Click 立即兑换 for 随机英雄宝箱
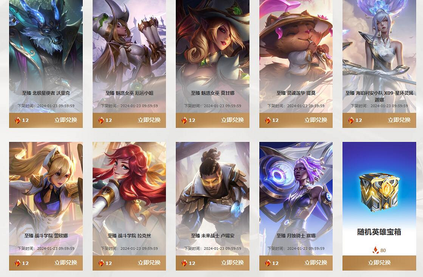Image resolution: width=423 pixels, height=277 pixels. pos(379,263)
